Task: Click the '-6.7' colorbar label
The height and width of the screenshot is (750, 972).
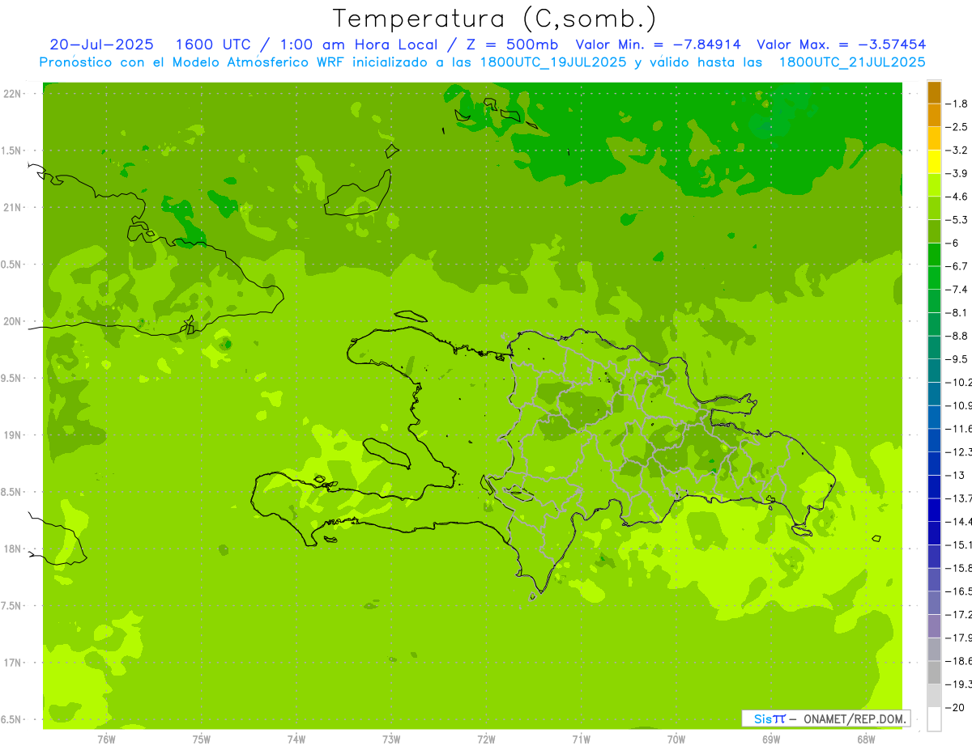Action: (957, 266)
